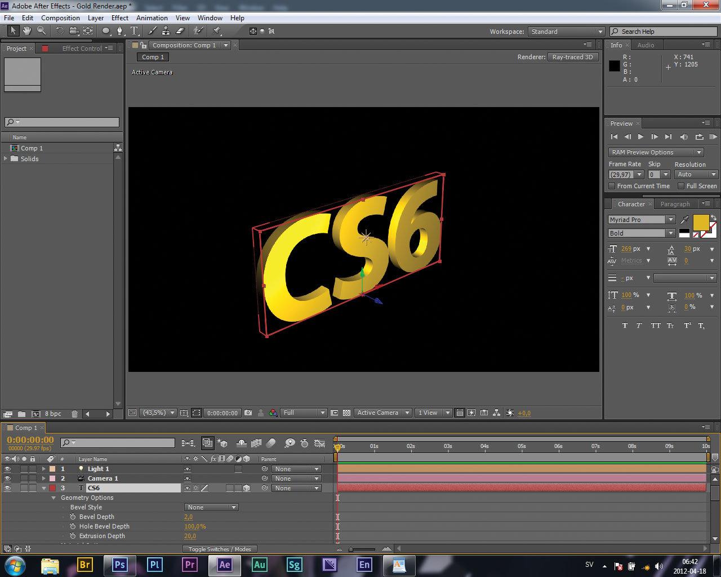Open the Bevel Style dropdown
The image size is (721, 577).
(211, 507)
